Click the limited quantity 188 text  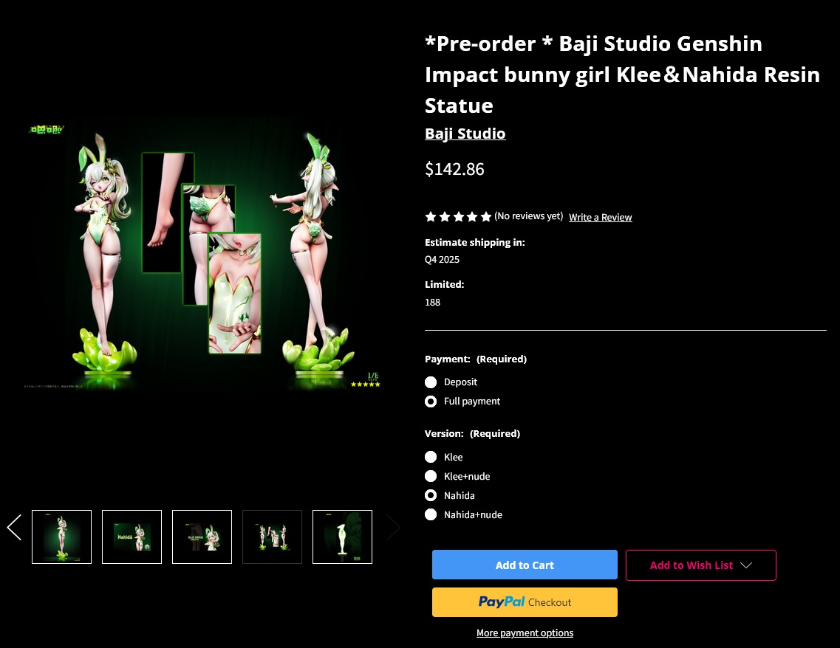tap(432, 303)
